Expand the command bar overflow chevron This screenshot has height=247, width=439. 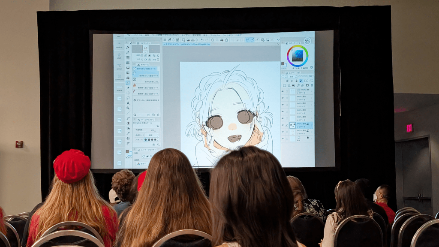coord(278,40)
